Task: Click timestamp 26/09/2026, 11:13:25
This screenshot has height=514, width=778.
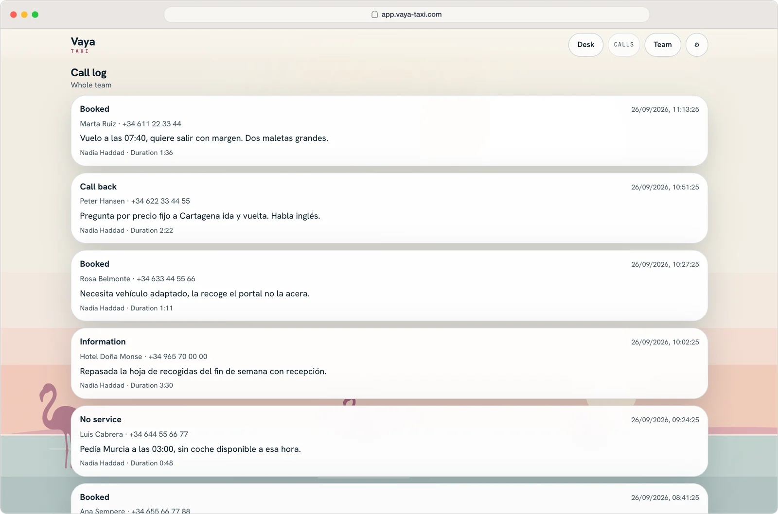Action: [x=665, y=110]
